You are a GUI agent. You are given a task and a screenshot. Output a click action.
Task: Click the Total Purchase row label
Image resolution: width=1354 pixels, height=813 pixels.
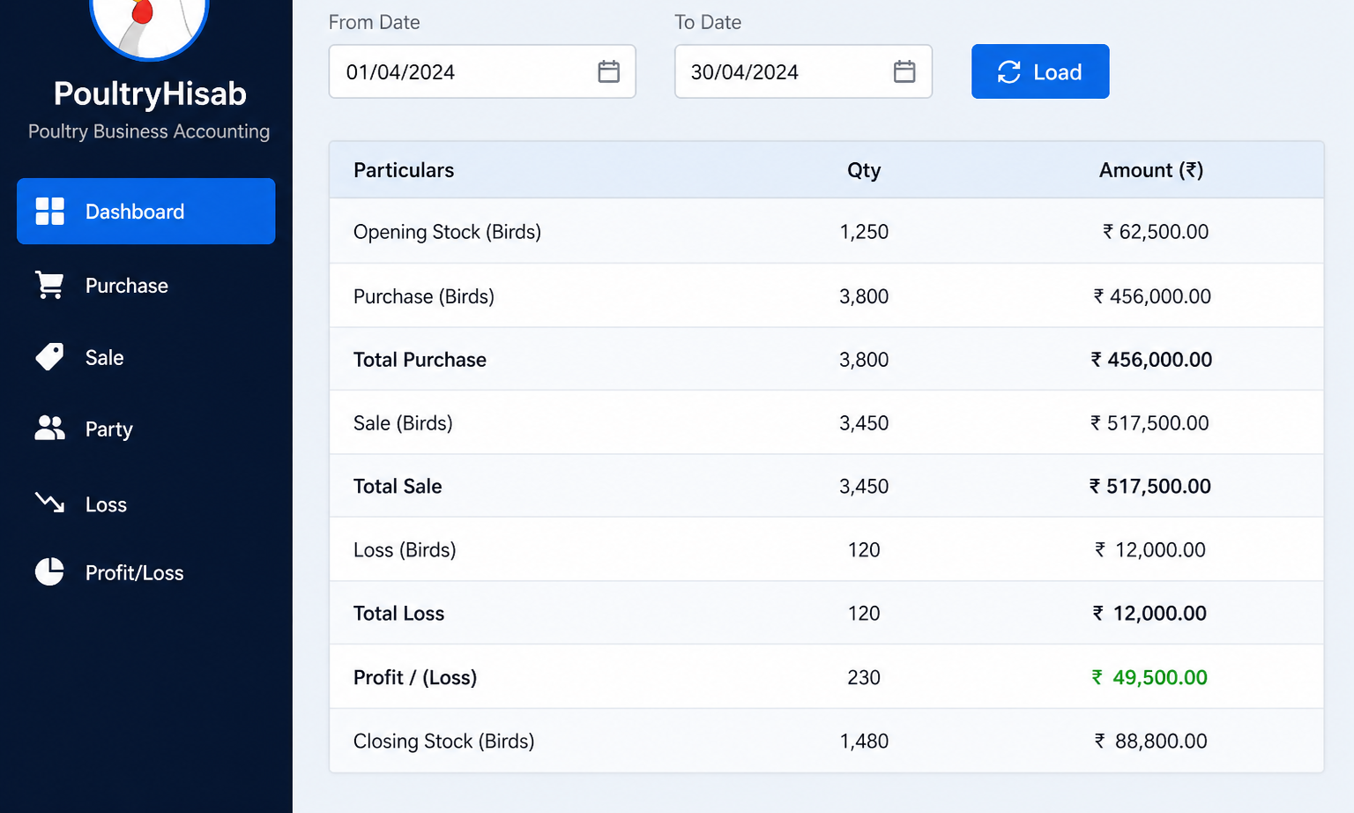coord(420,360)
